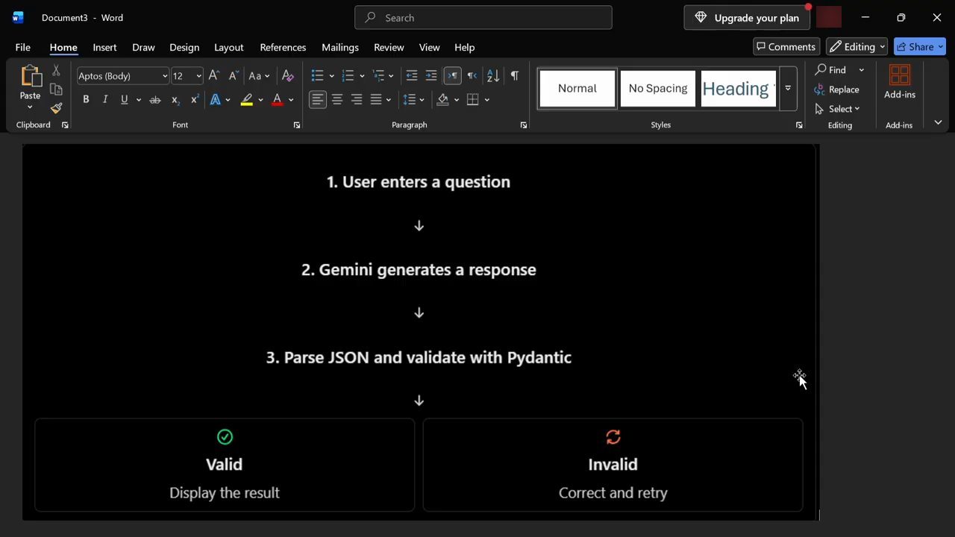Toggle left-to-right text direction

452,75
